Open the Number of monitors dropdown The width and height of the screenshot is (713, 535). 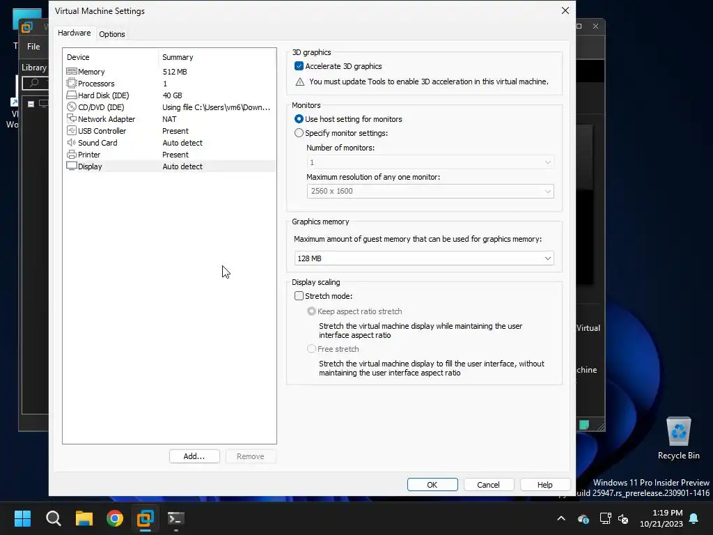click(x=430, y=162)
